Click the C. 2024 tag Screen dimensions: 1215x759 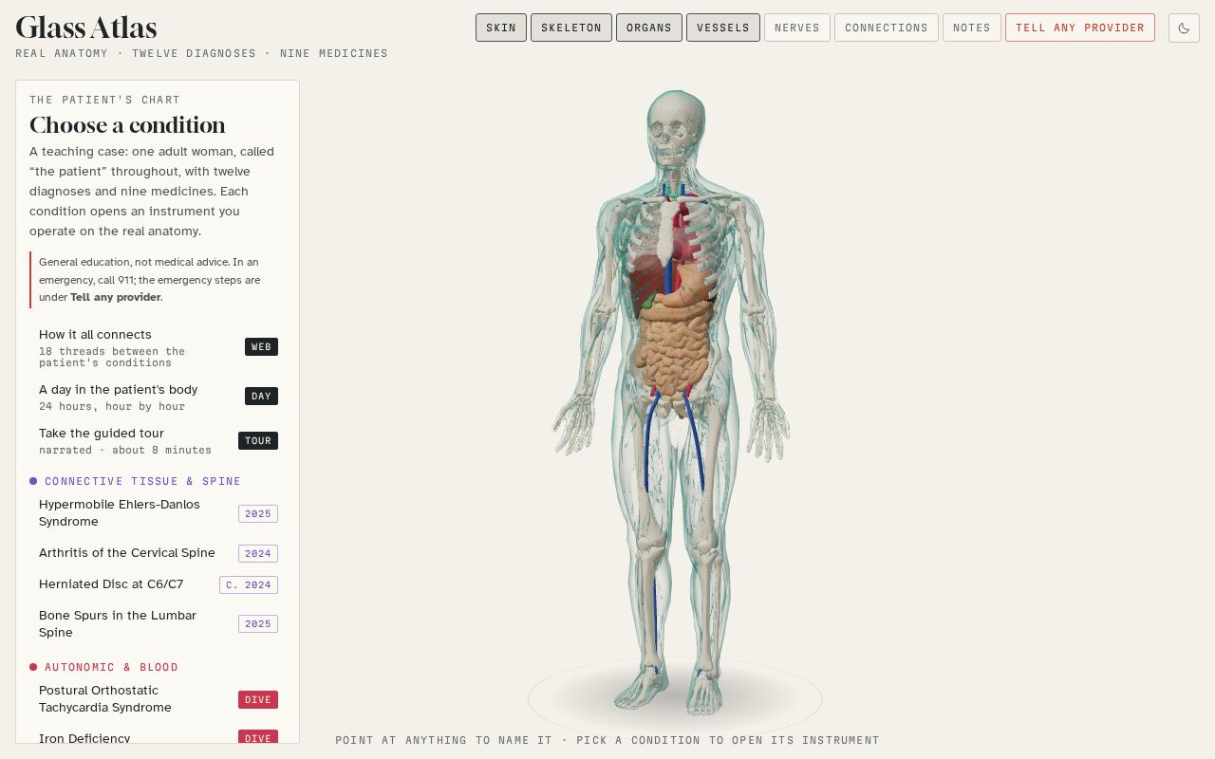pyautogui.click(x=249, y=584)
